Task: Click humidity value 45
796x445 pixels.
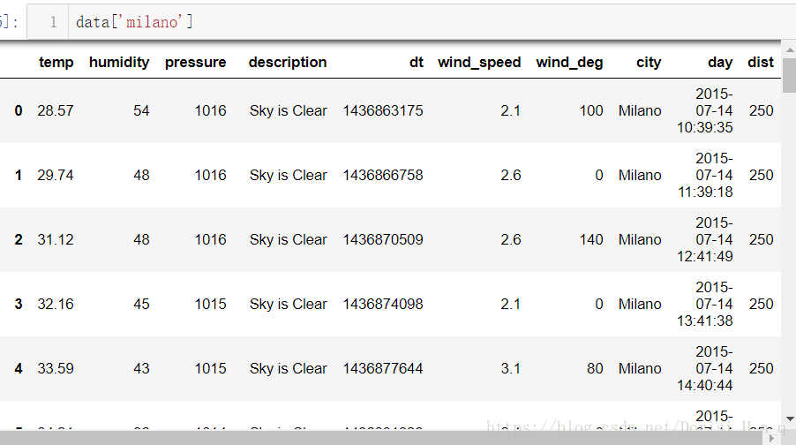Action: [141, 305]
